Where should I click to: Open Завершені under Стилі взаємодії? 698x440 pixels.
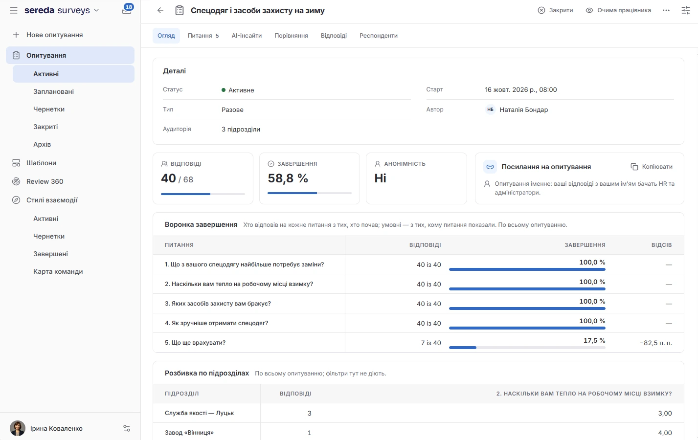click(x=73, y=254)
